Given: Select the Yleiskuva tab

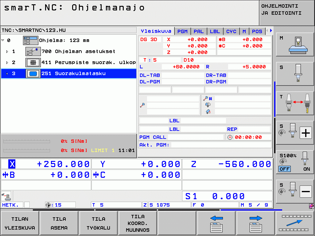Looking at the screenshot, I should coord(156,31).
